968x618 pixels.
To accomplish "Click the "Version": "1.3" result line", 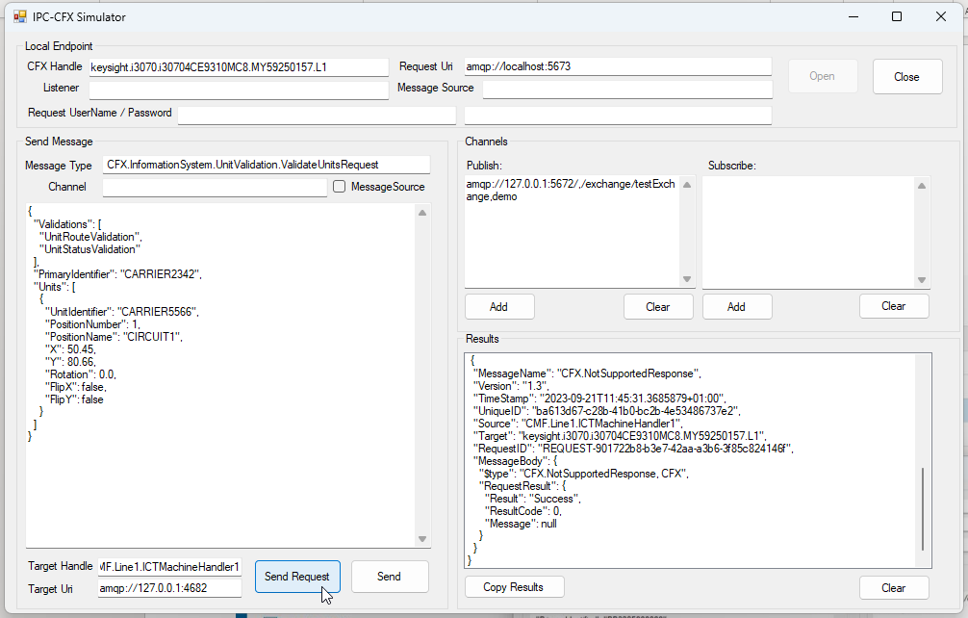I will point(511,386).
